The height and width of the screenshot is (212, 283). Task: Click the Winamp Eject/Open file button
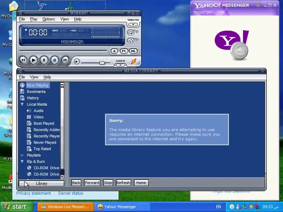(x=114, y=51)
